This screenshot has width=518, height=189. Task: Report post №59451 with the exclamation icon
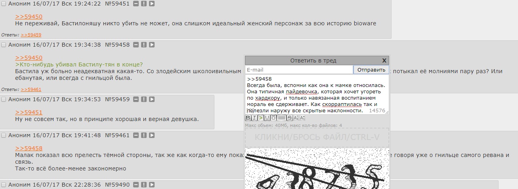tap(144, 4)
